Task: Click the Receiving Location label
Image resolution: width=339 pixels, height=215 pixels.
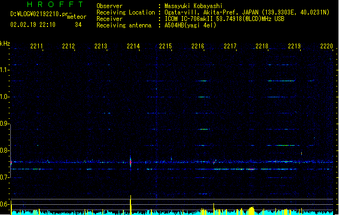Action: (126, 12)
